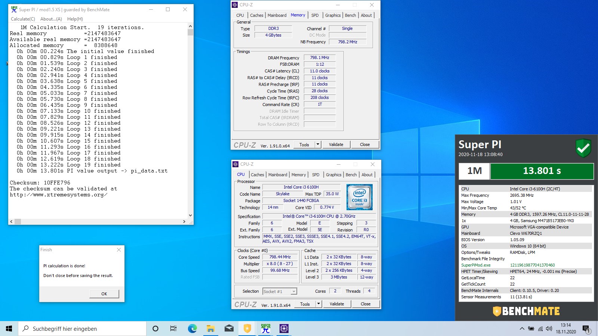Viewport: 598px width, 336px height.
Task: Click Validate in lower CPU-Z window
Action: click(x=337, y=304)
